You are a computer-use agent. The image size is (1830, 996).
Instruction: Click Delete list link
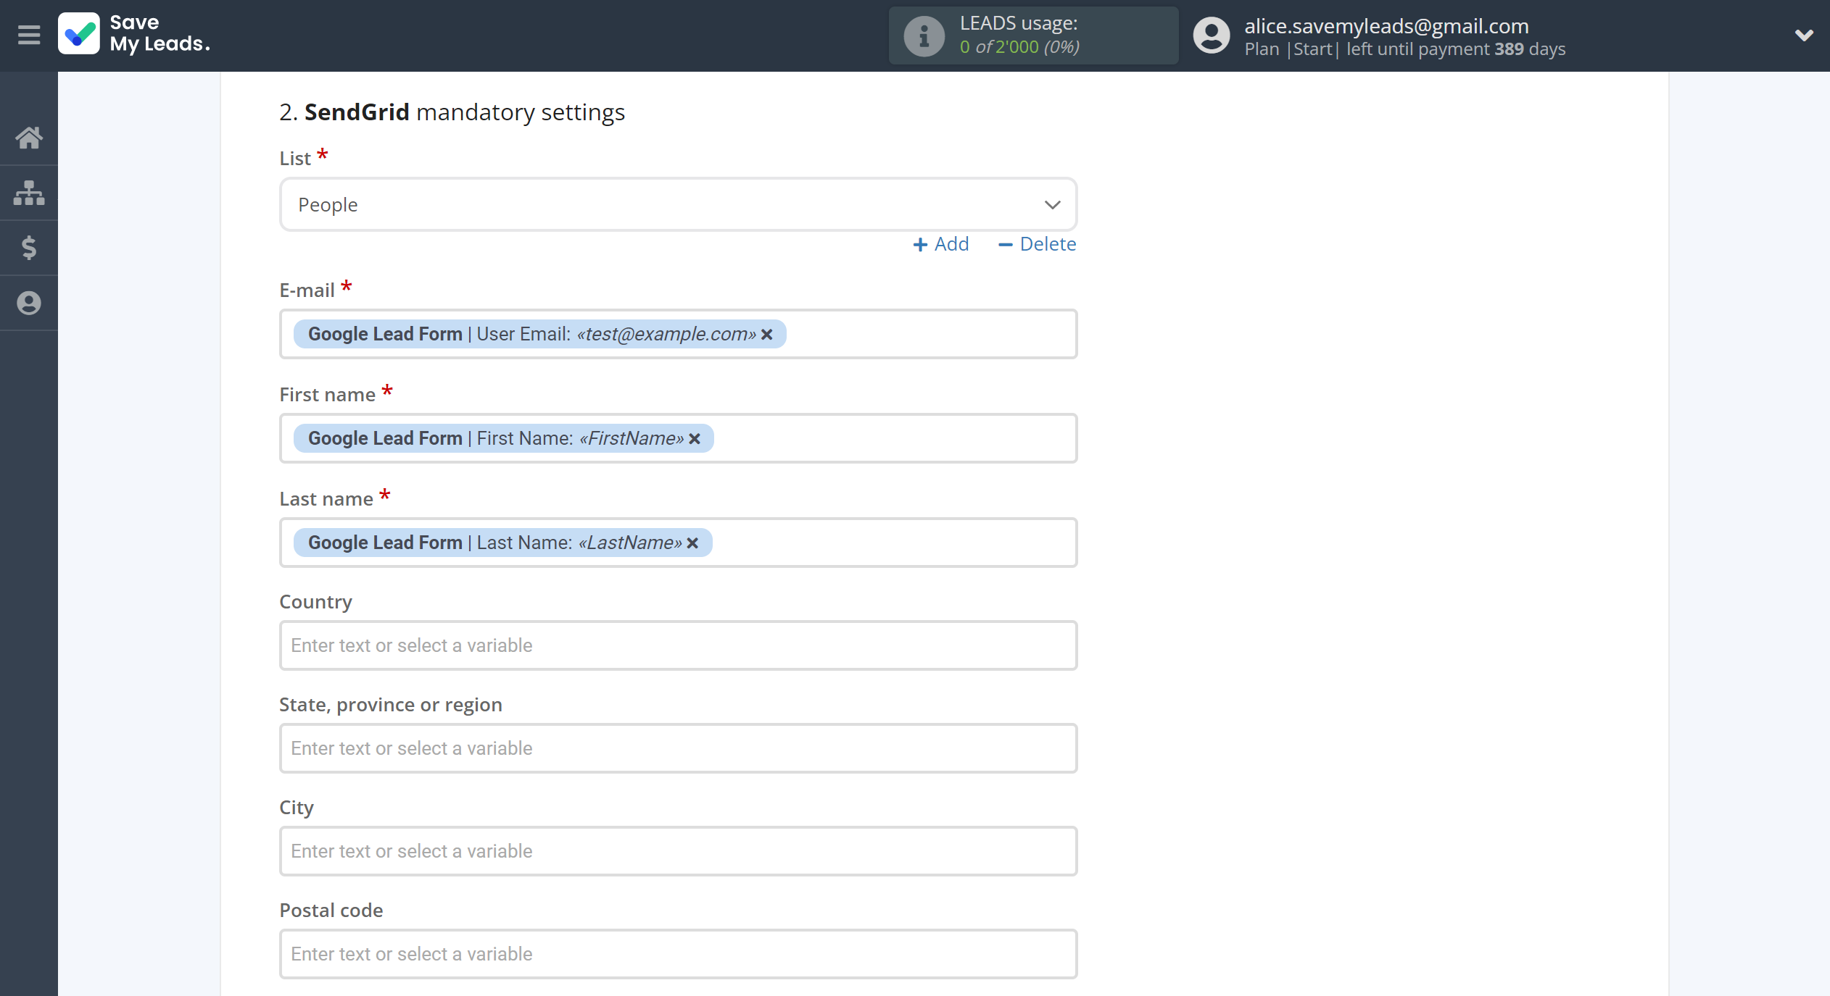[1037, 244]
